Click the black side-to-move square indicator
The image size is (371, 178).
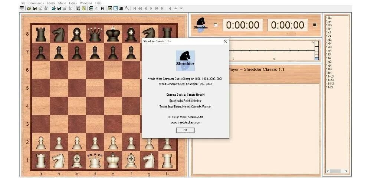click(x=315, y=25)
